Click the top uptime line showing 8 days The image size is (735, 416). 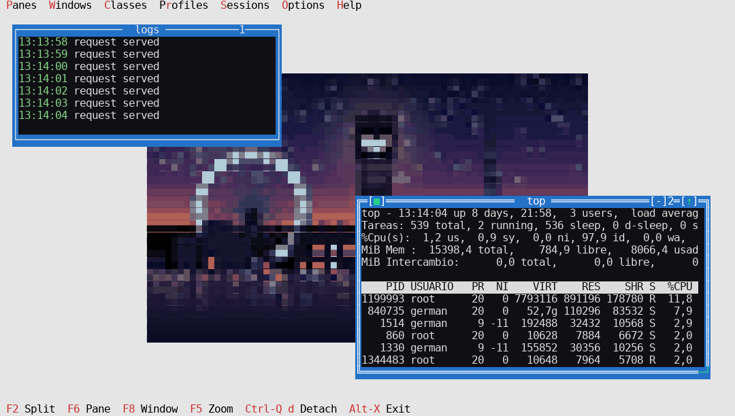pyautogui.click(x=529, y=213)
